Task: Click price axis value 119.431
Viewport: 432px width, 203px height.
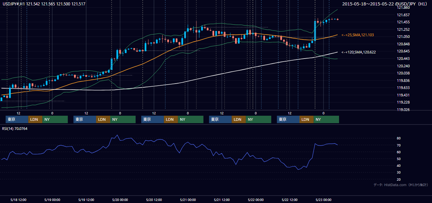Action: click(404, 95)
